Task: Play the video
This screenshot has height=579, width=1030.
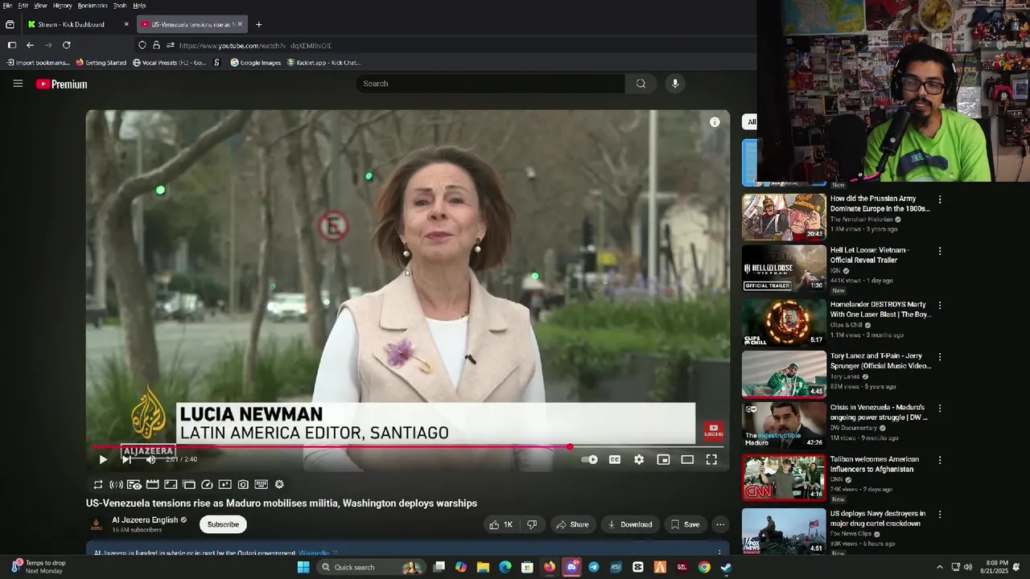Action: (x=103, y=459)
